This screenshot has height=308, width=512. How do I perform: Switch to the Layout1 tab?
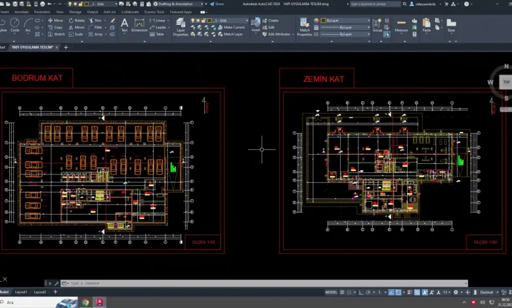point(21,292)
